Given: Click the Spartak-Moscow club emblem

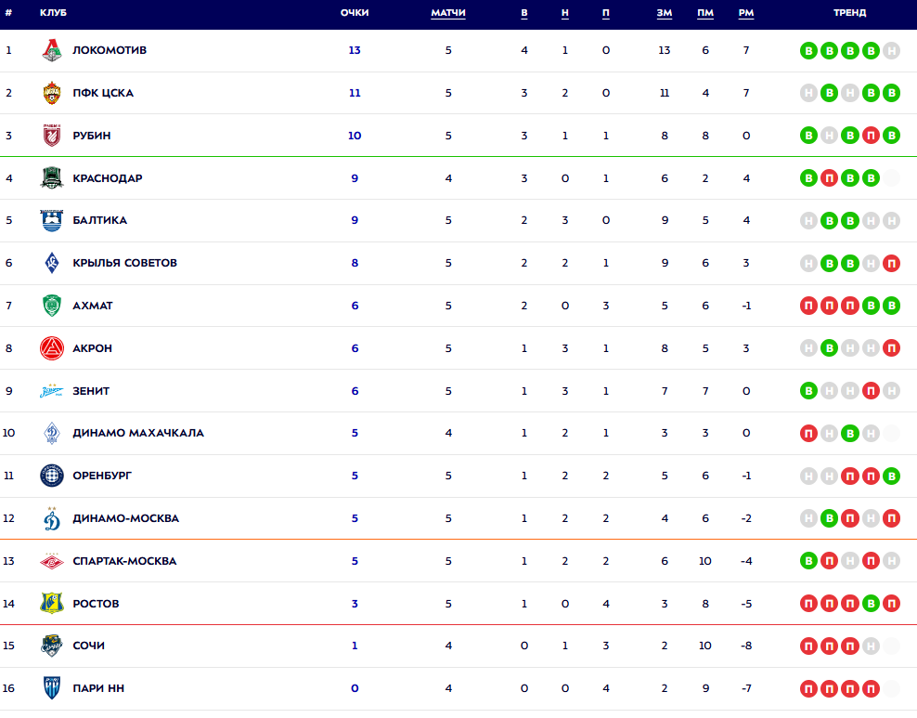Looking at the screenshot, I should tap(52, 561).
